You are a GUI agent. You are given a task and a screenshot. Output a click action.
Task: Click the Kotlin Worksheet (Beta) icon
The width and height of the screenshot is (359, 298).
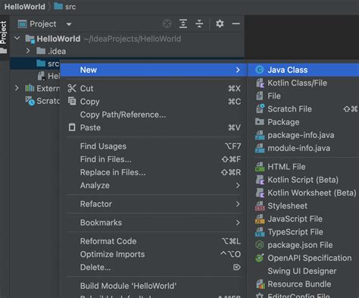[x=260, y=193]
